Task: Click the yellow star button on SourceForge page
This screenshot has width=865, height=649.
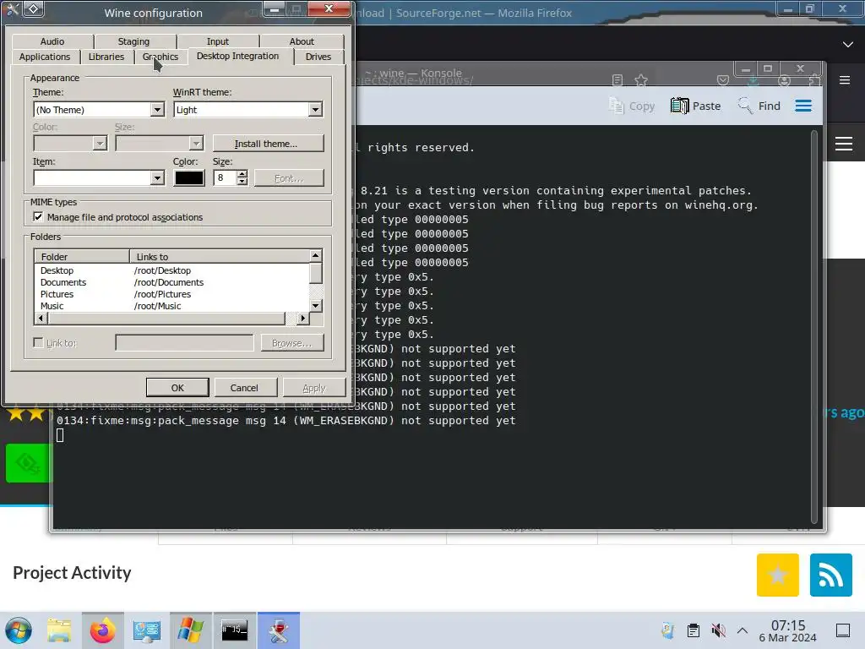Action: click(777, 575)
